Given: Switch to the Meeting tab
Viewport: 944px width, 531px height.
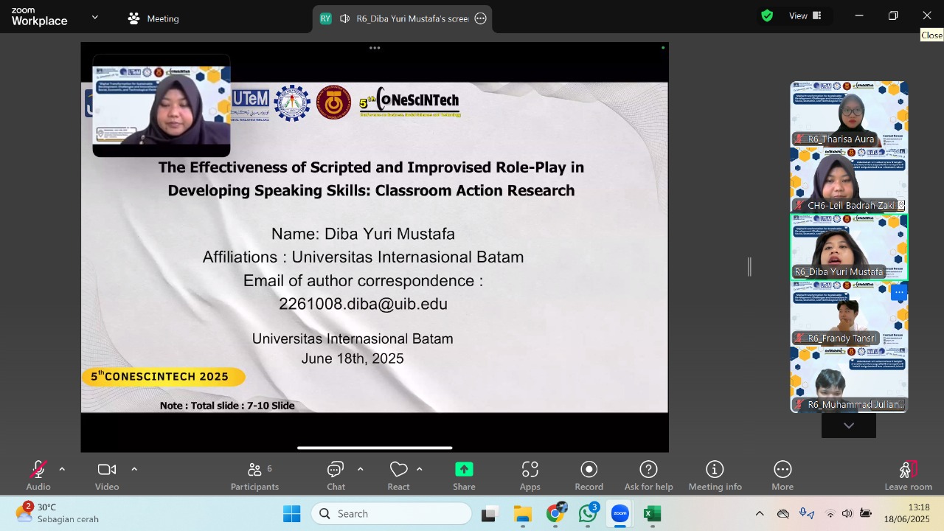Looking at the screenshot, I should pos(153,18).
